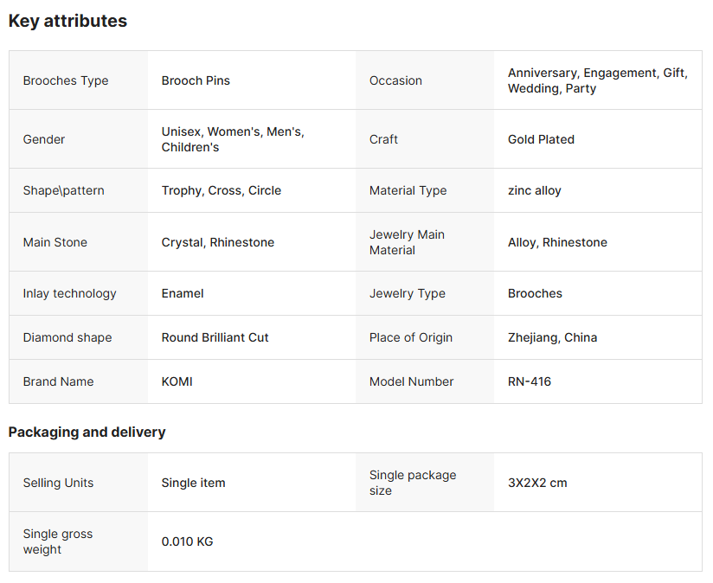Click the Round Brilliant Cut value
The image size is (713, 583).
click(215, 337)
